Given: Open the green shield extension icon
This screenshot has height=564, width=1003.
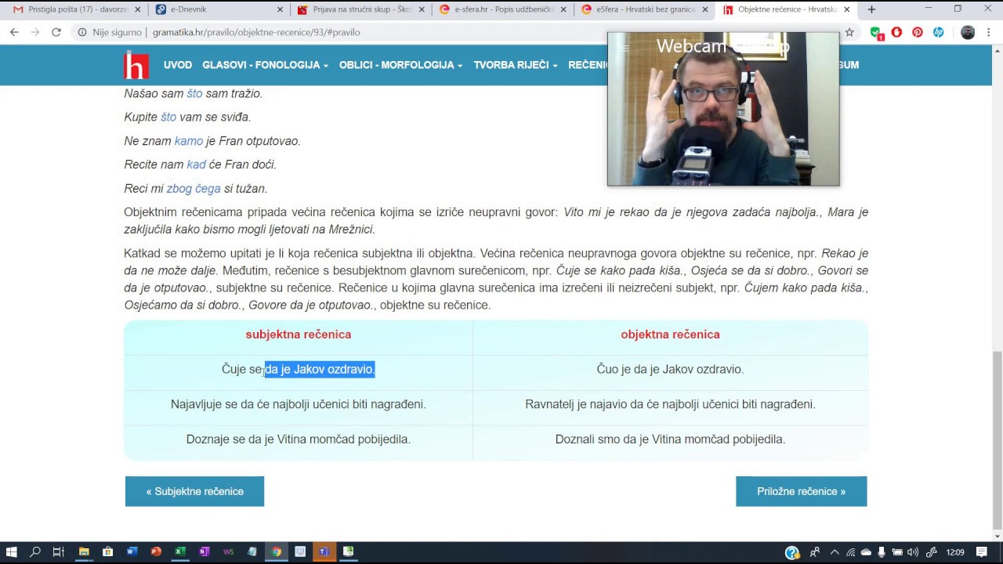Looking at the screenshot, I should click(876, 32).
